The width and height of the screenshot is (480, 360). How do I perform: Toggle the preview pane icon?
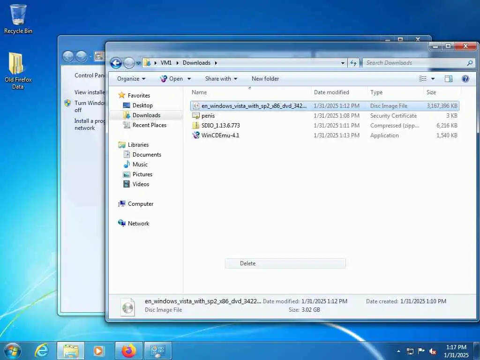[449, 79]
